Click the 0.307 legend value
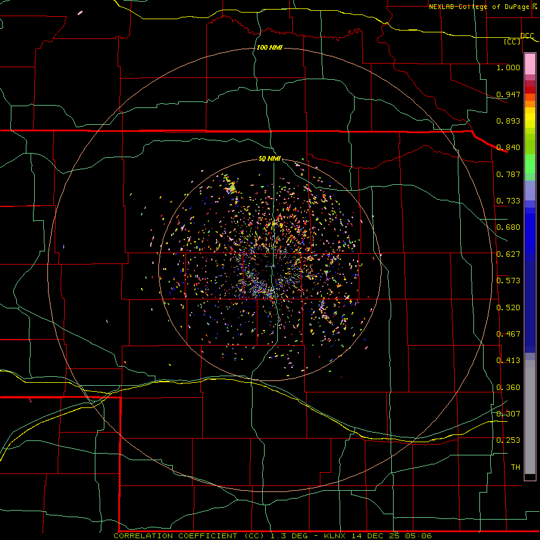540x540 pixels. [x=508, y=414]
